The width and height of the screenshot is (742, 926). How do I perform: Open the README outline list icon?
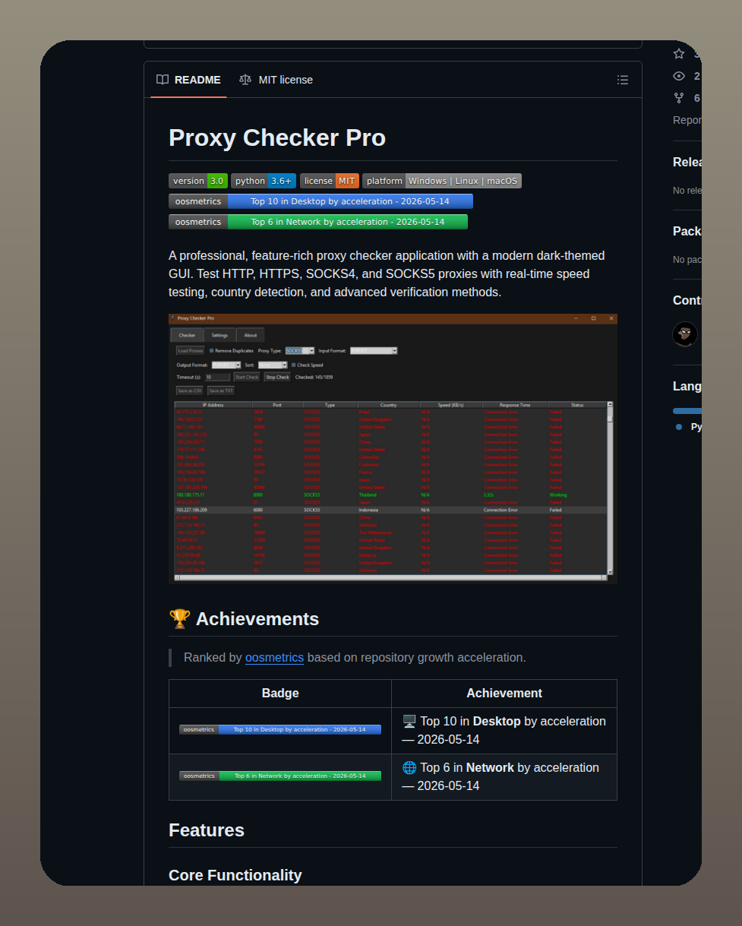[x=623, y=80]
